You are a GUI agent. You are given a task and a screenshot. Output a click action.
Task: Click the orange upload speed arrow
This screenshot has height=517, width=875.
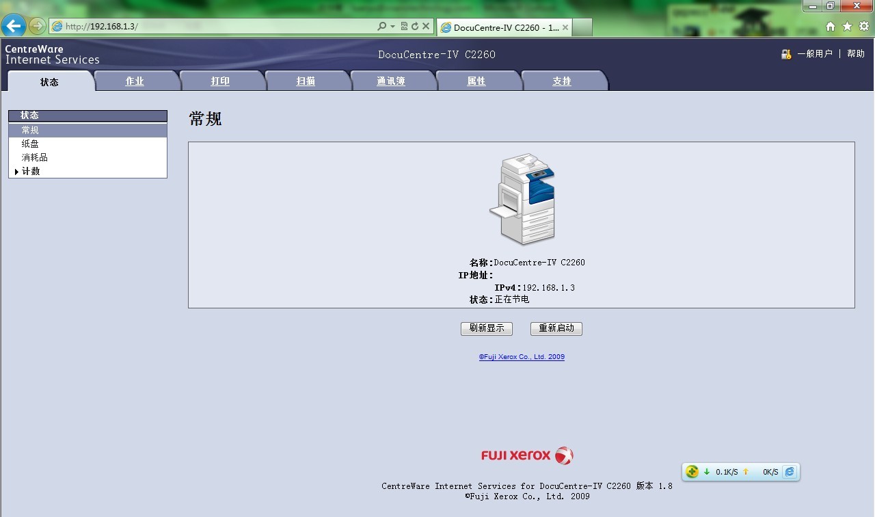coord(746,472)
